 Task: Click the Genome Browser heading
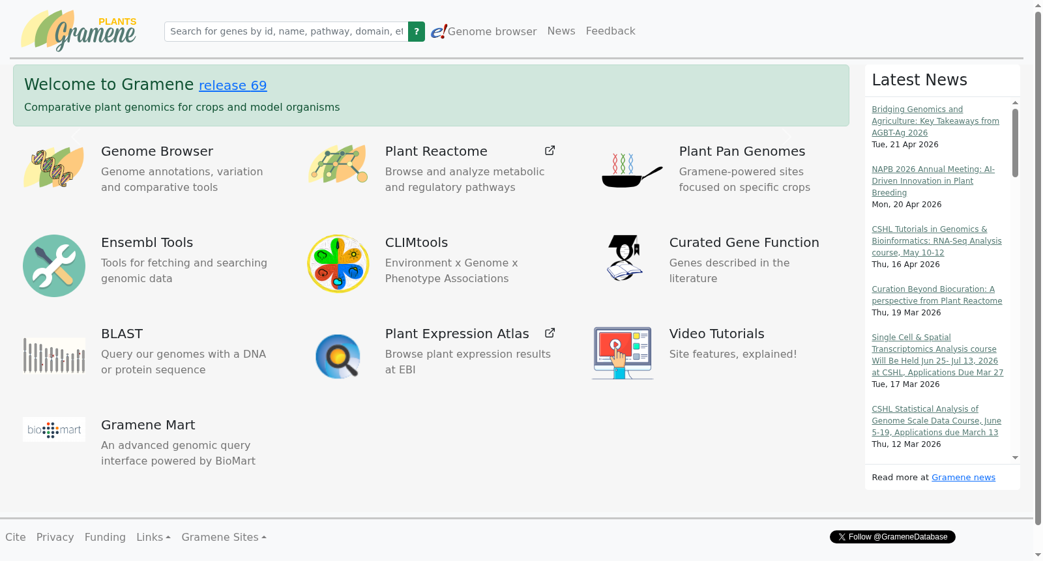(x=157, y=151)
